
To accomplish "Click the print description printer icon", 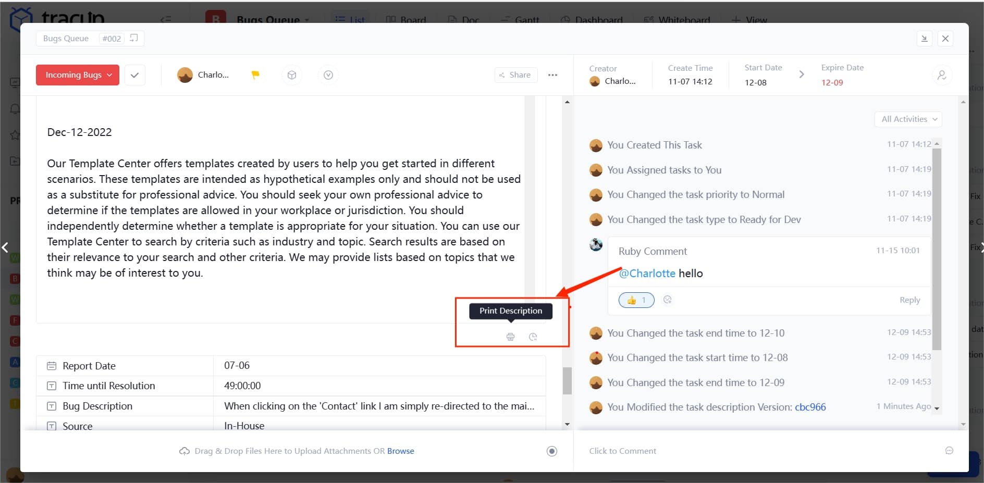I will tap(510, 337).
